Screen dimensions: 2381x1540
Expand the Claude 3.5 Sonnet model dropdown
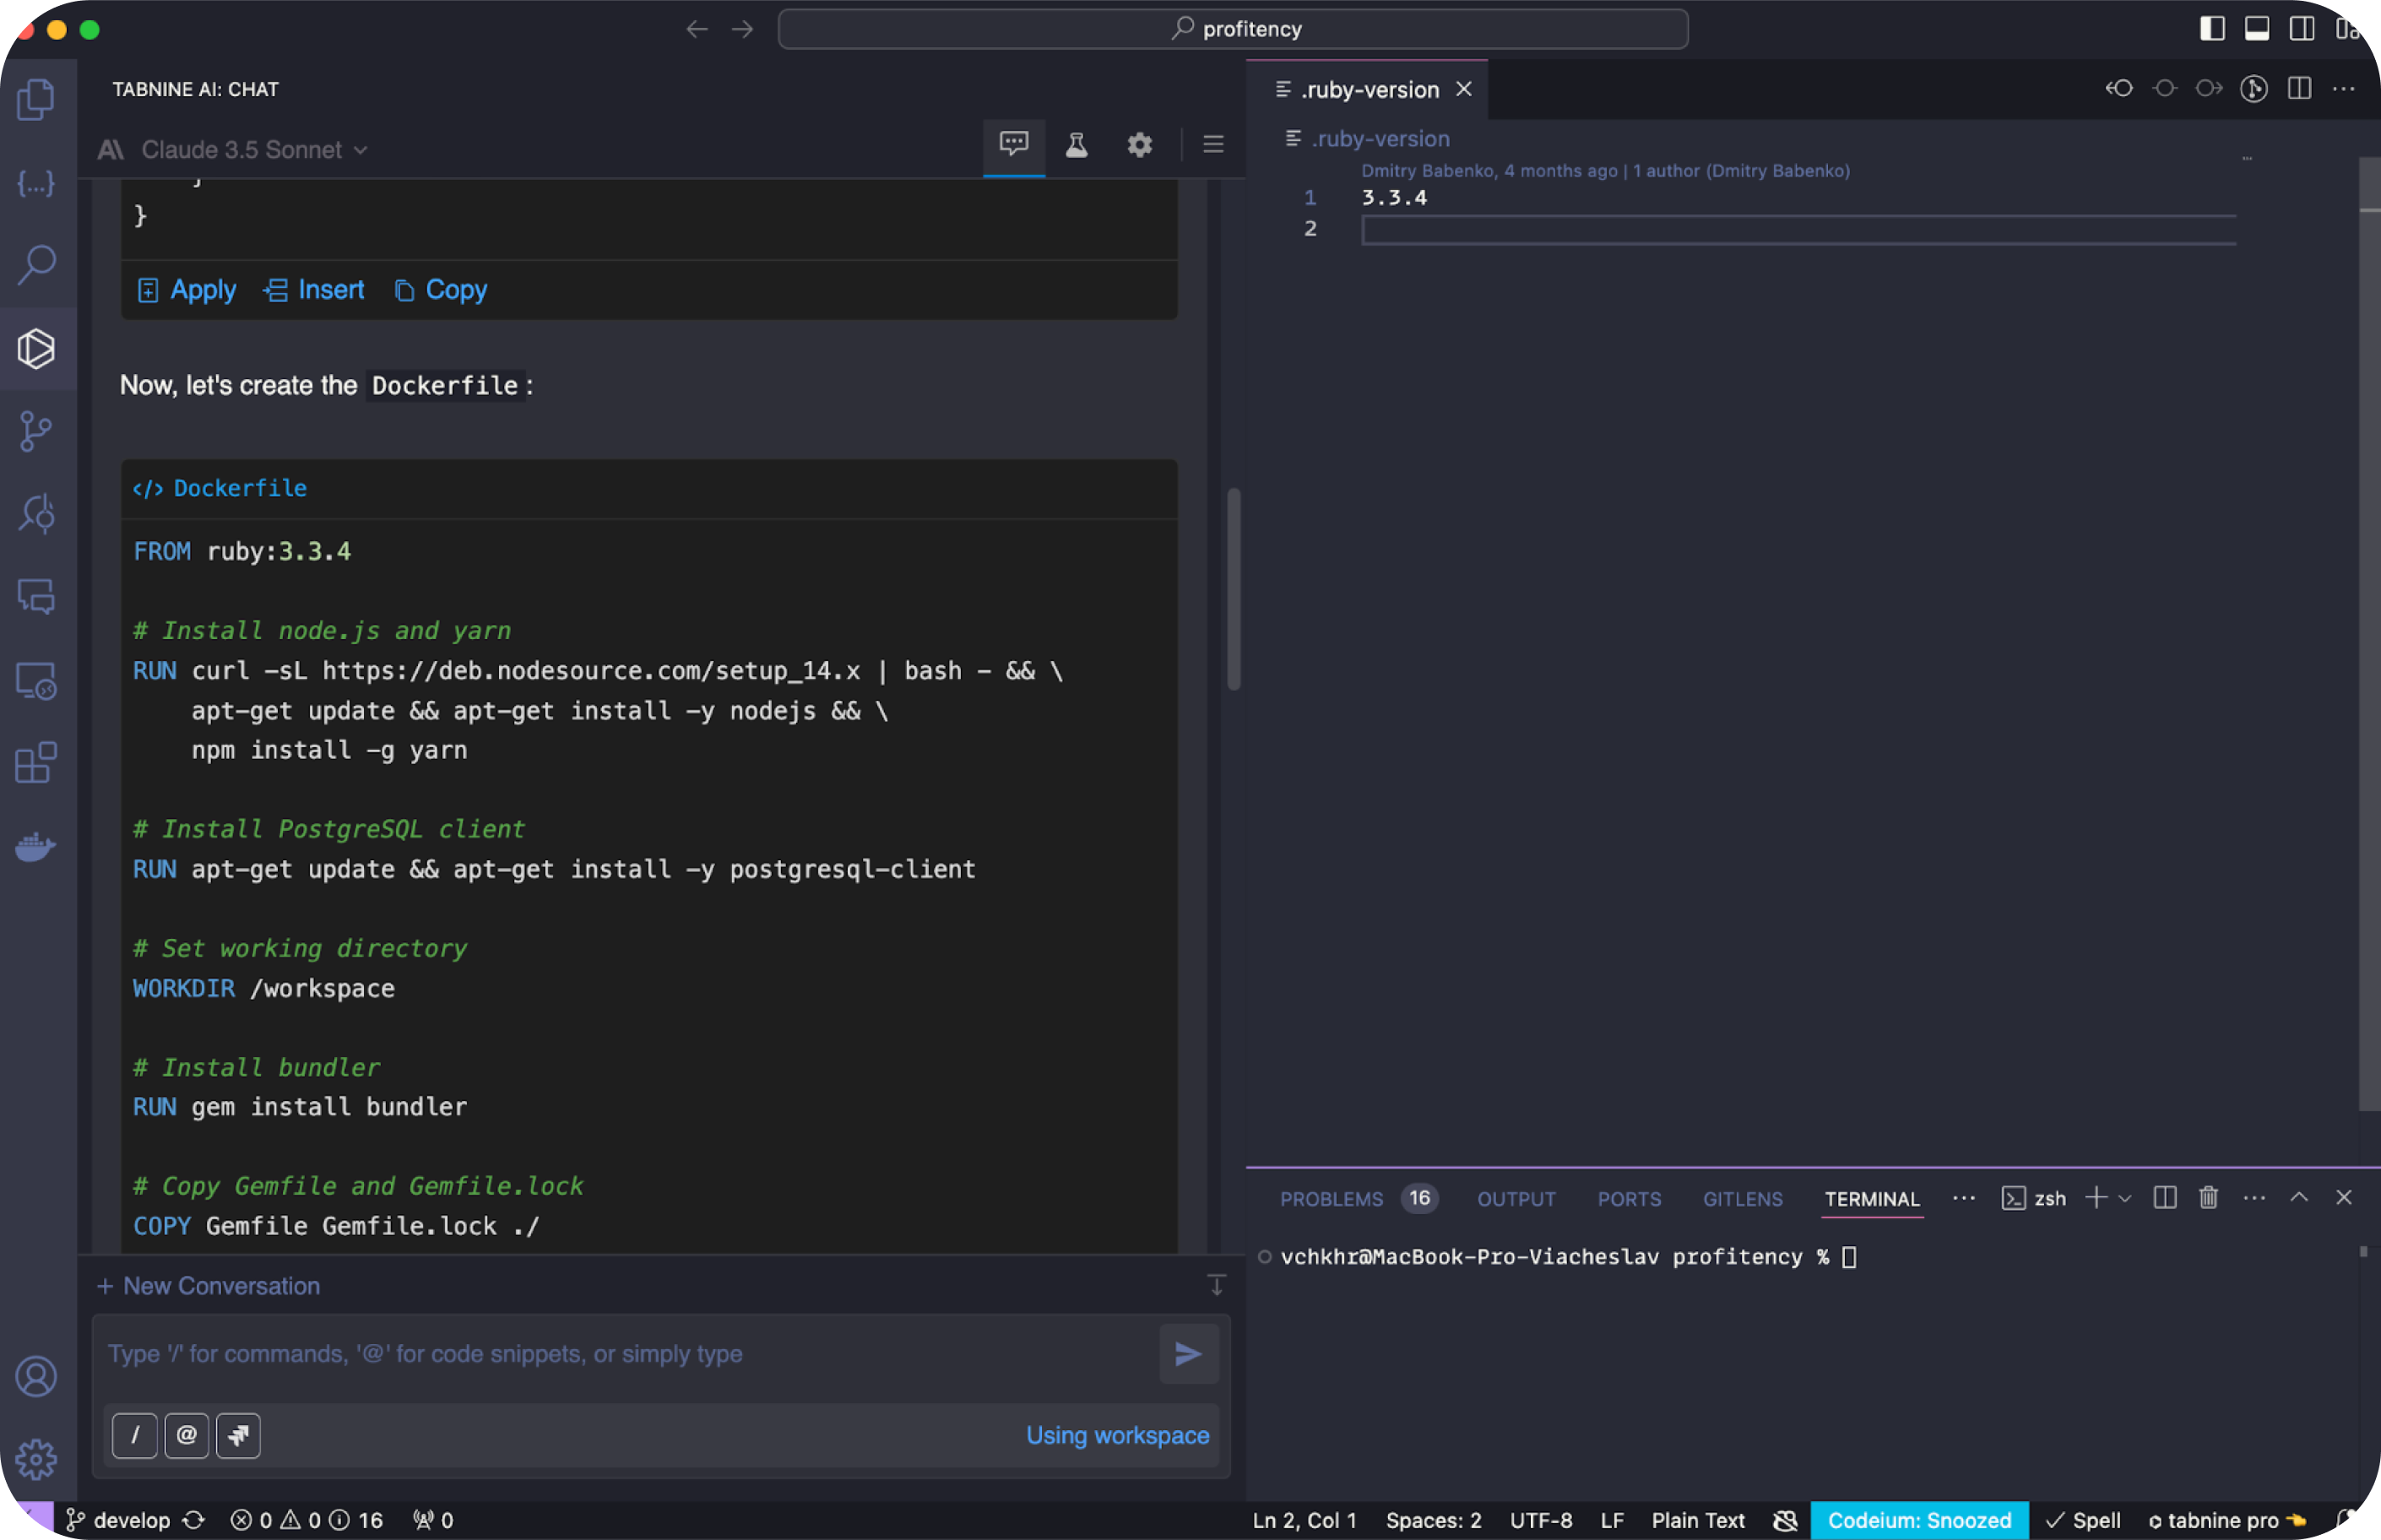pyautogui.click(x=254, y=150)
